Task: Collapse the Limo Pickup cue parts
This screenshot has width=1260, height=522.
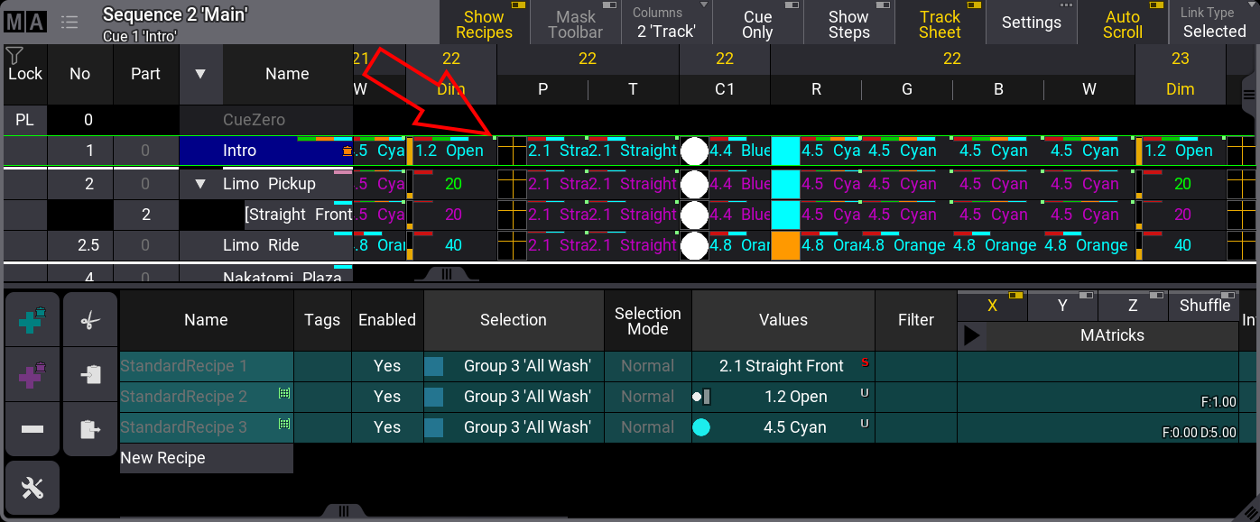Action: click(x=200, y=184)
